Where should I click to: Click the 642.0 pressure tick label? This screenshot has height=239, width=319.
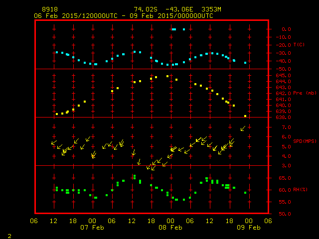tap(284, 94)
